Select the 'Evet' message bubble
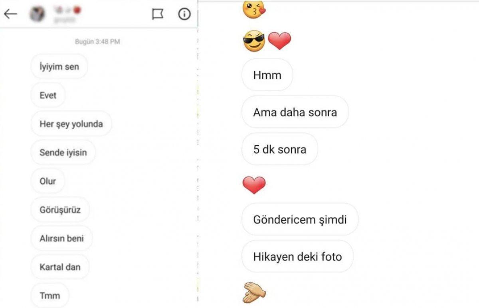Image resolution: width=479 pixels, height=308 pixels. coord(48,95)
